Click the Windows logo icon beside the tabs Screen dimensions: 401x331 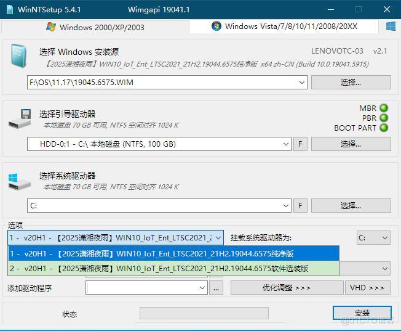point(391,27)
